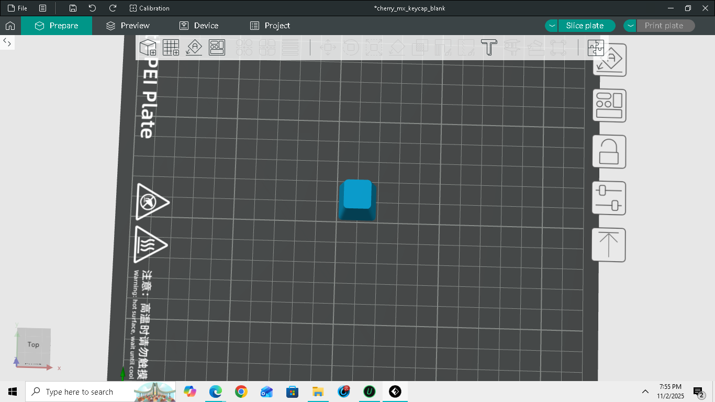
Task: Open plate settings sliders icon
Action: (x=609, y=198)
